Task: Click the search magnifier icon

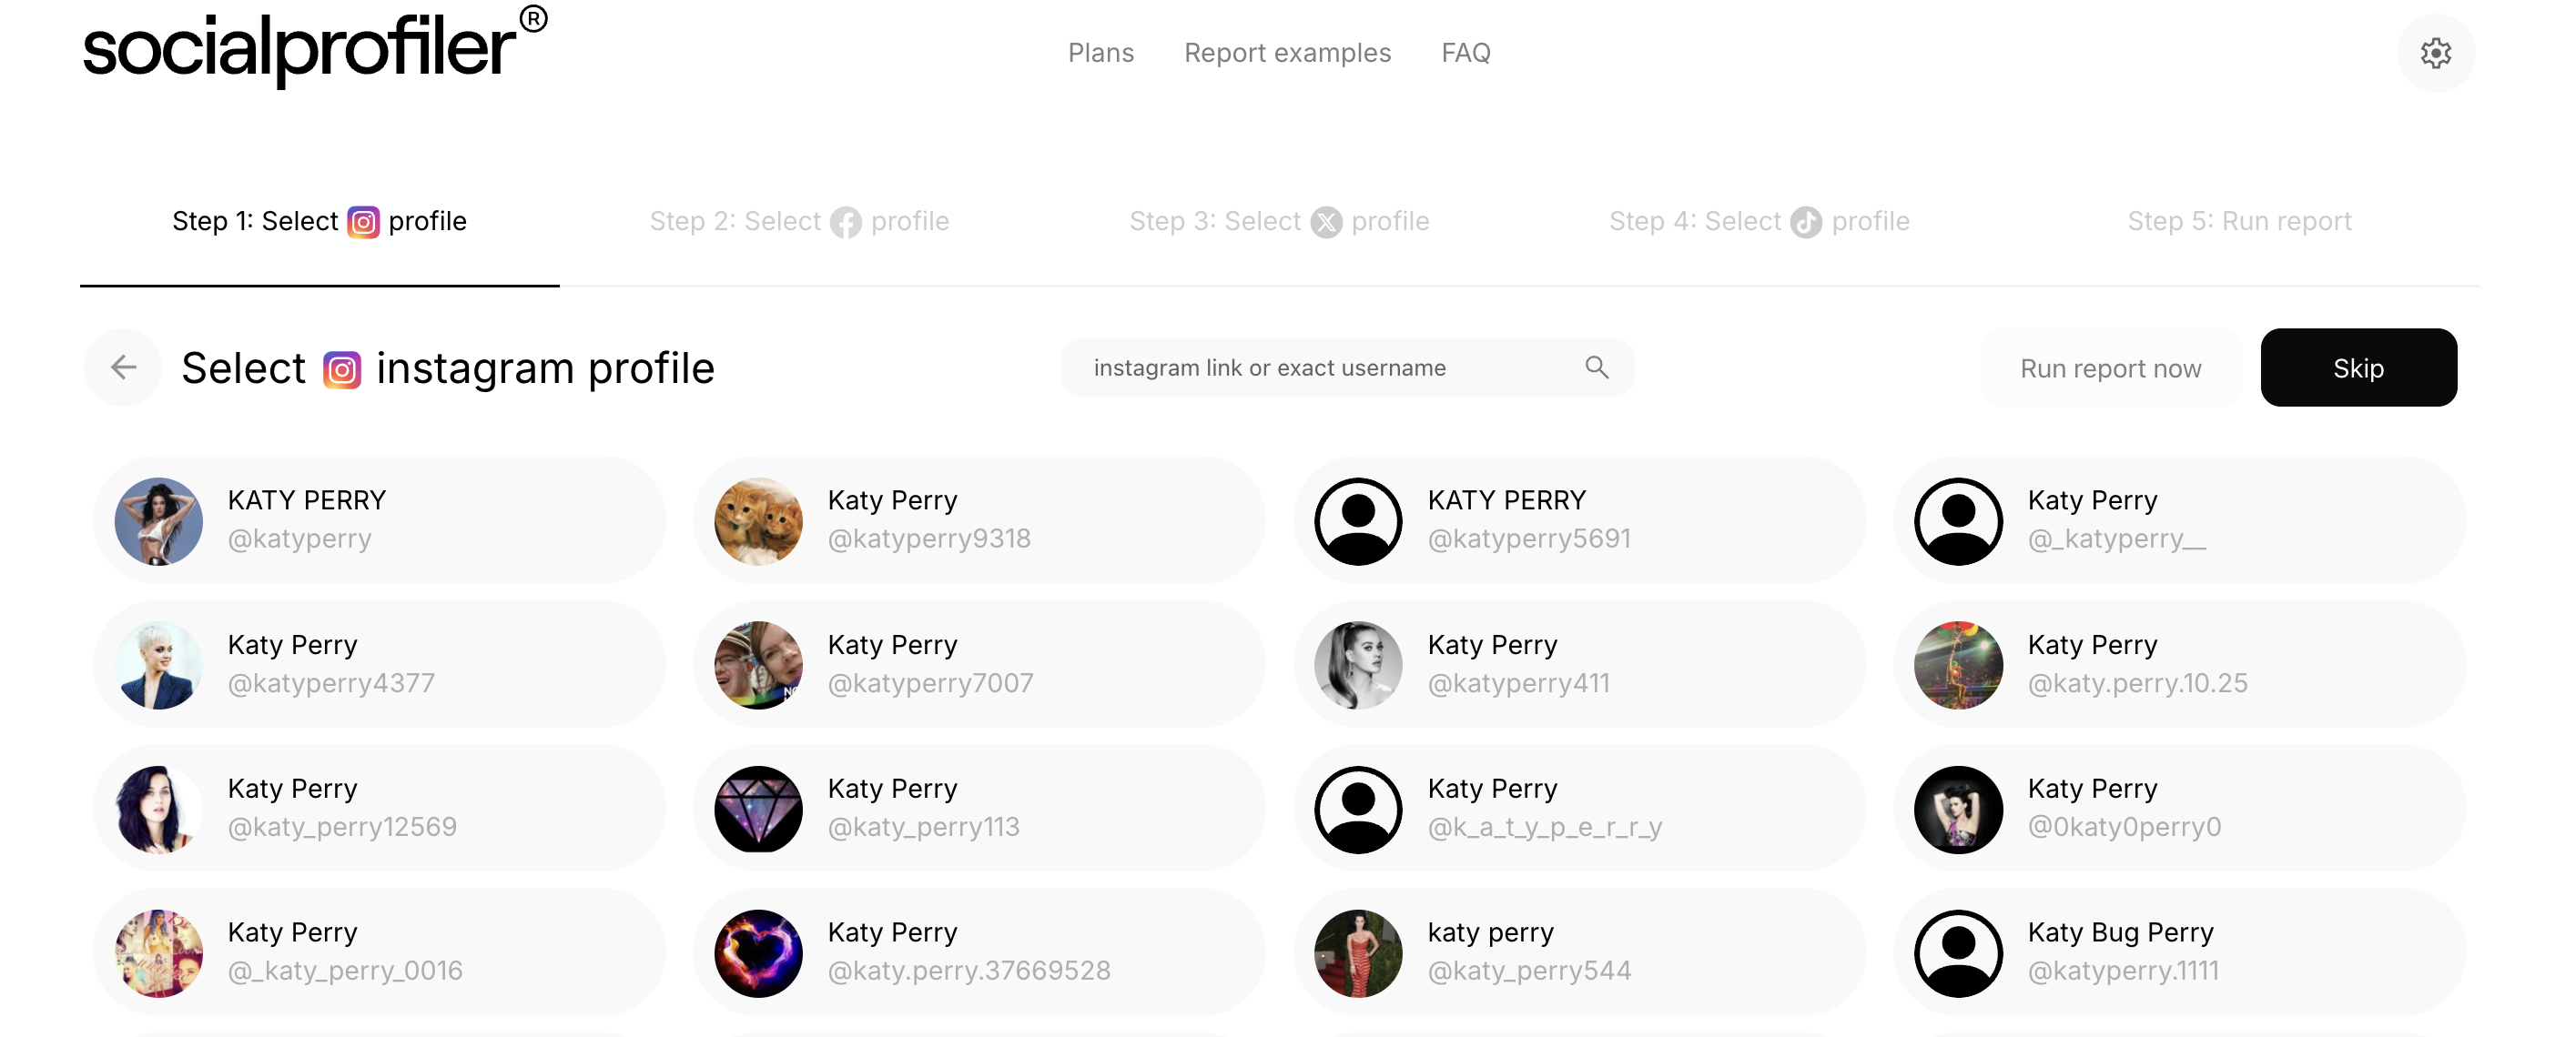Action: click(1596, 367)
